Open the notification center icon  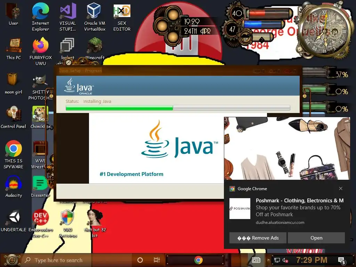point(341,260)
